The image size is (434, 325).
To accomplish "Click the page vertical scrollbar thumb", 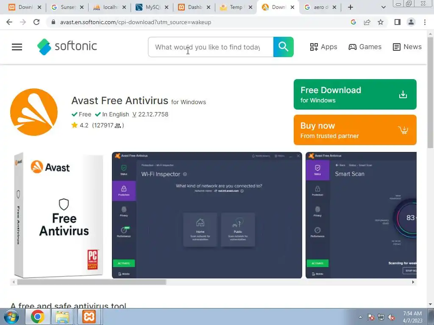I will pos(431,93).
